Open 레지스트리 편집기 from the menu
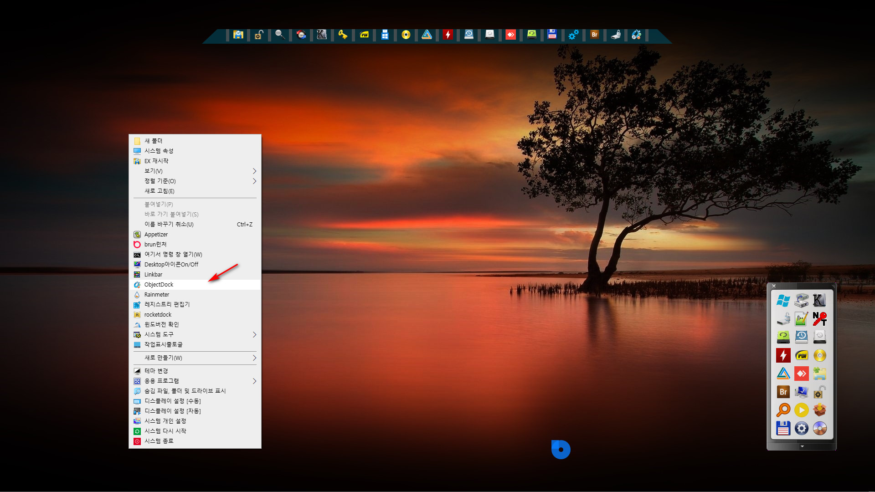This screenshot has height=492, width=875. click(x=195, y=304)
